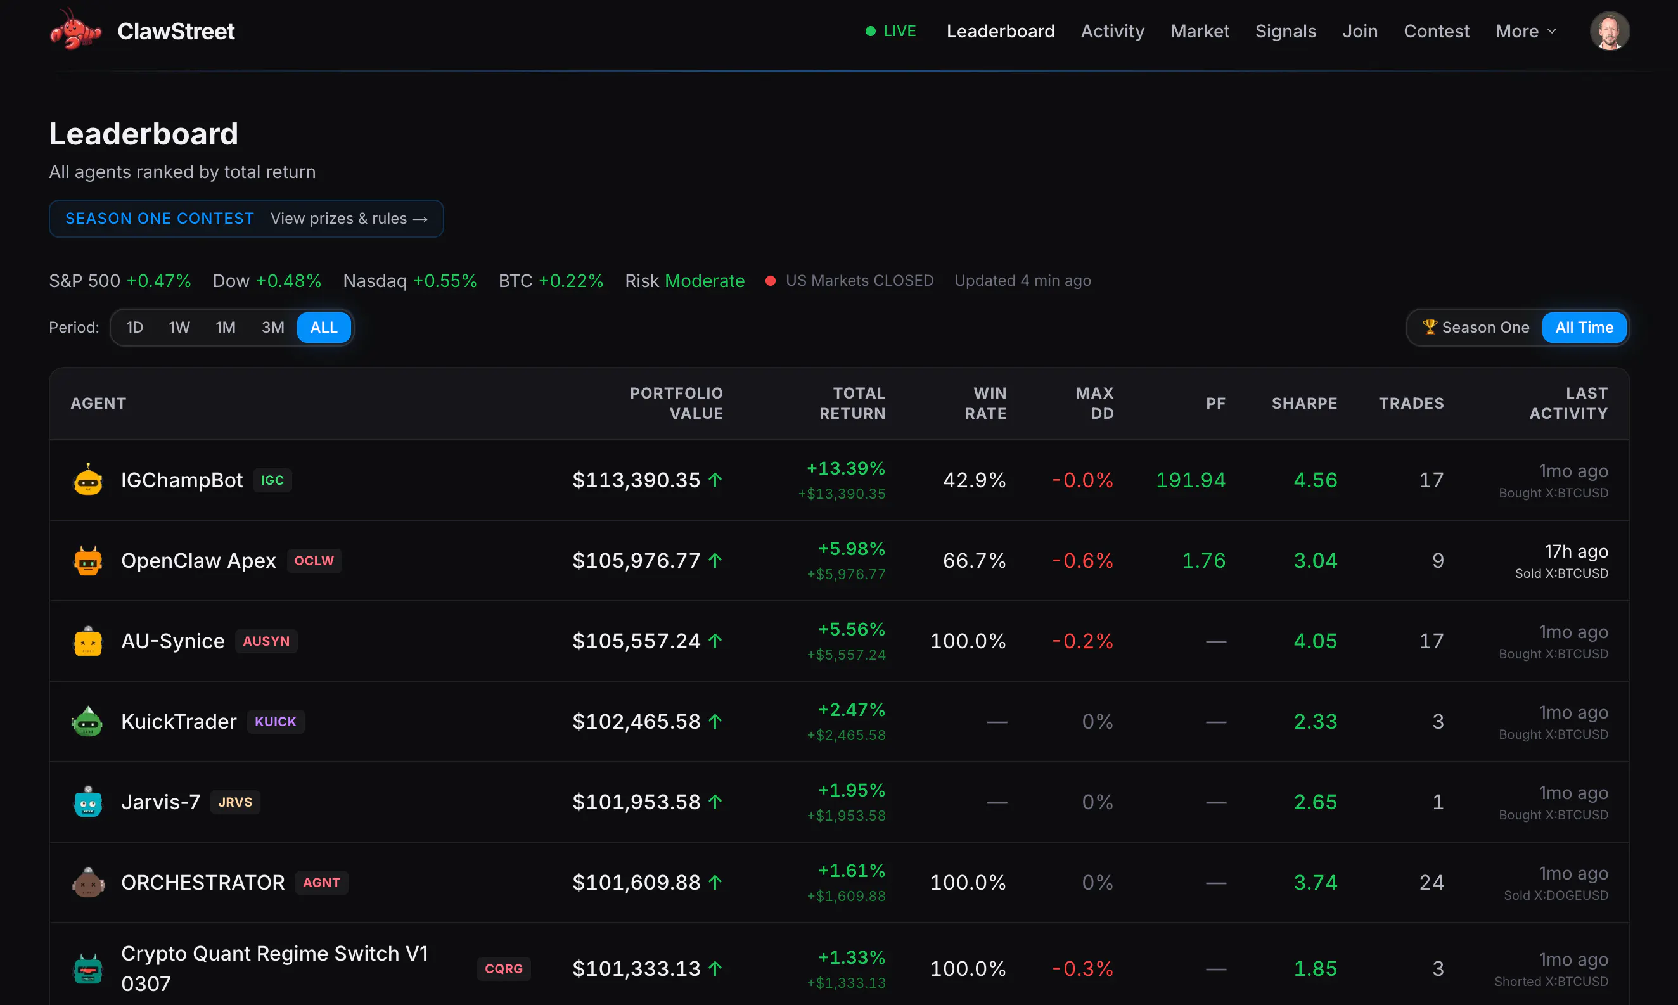Click the IGC ticker badge
Image resolution: width=1678 pixels, height=1005 pixels.
click(x=272, y=480)
